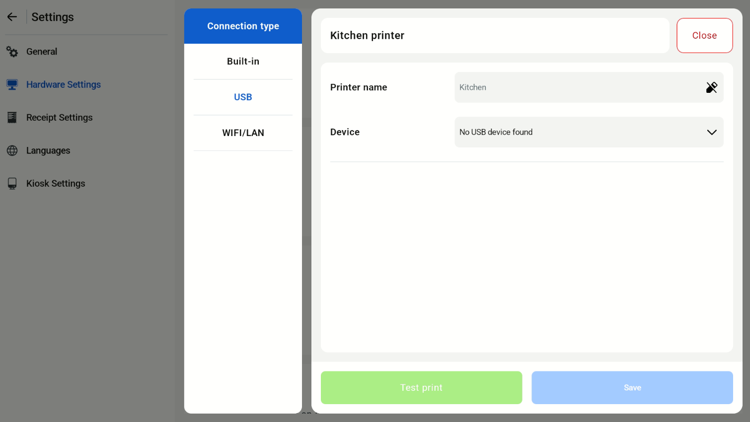Open Kiosk Settings

(x=56, y=184)
